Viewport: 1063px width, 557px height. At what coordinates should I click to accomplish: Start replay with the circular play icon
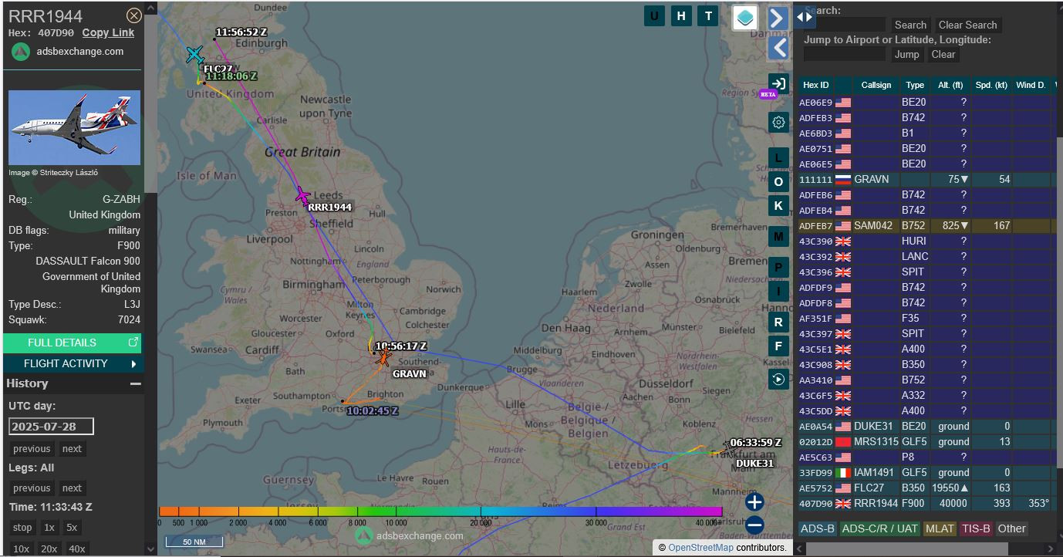tap(778, 379)
